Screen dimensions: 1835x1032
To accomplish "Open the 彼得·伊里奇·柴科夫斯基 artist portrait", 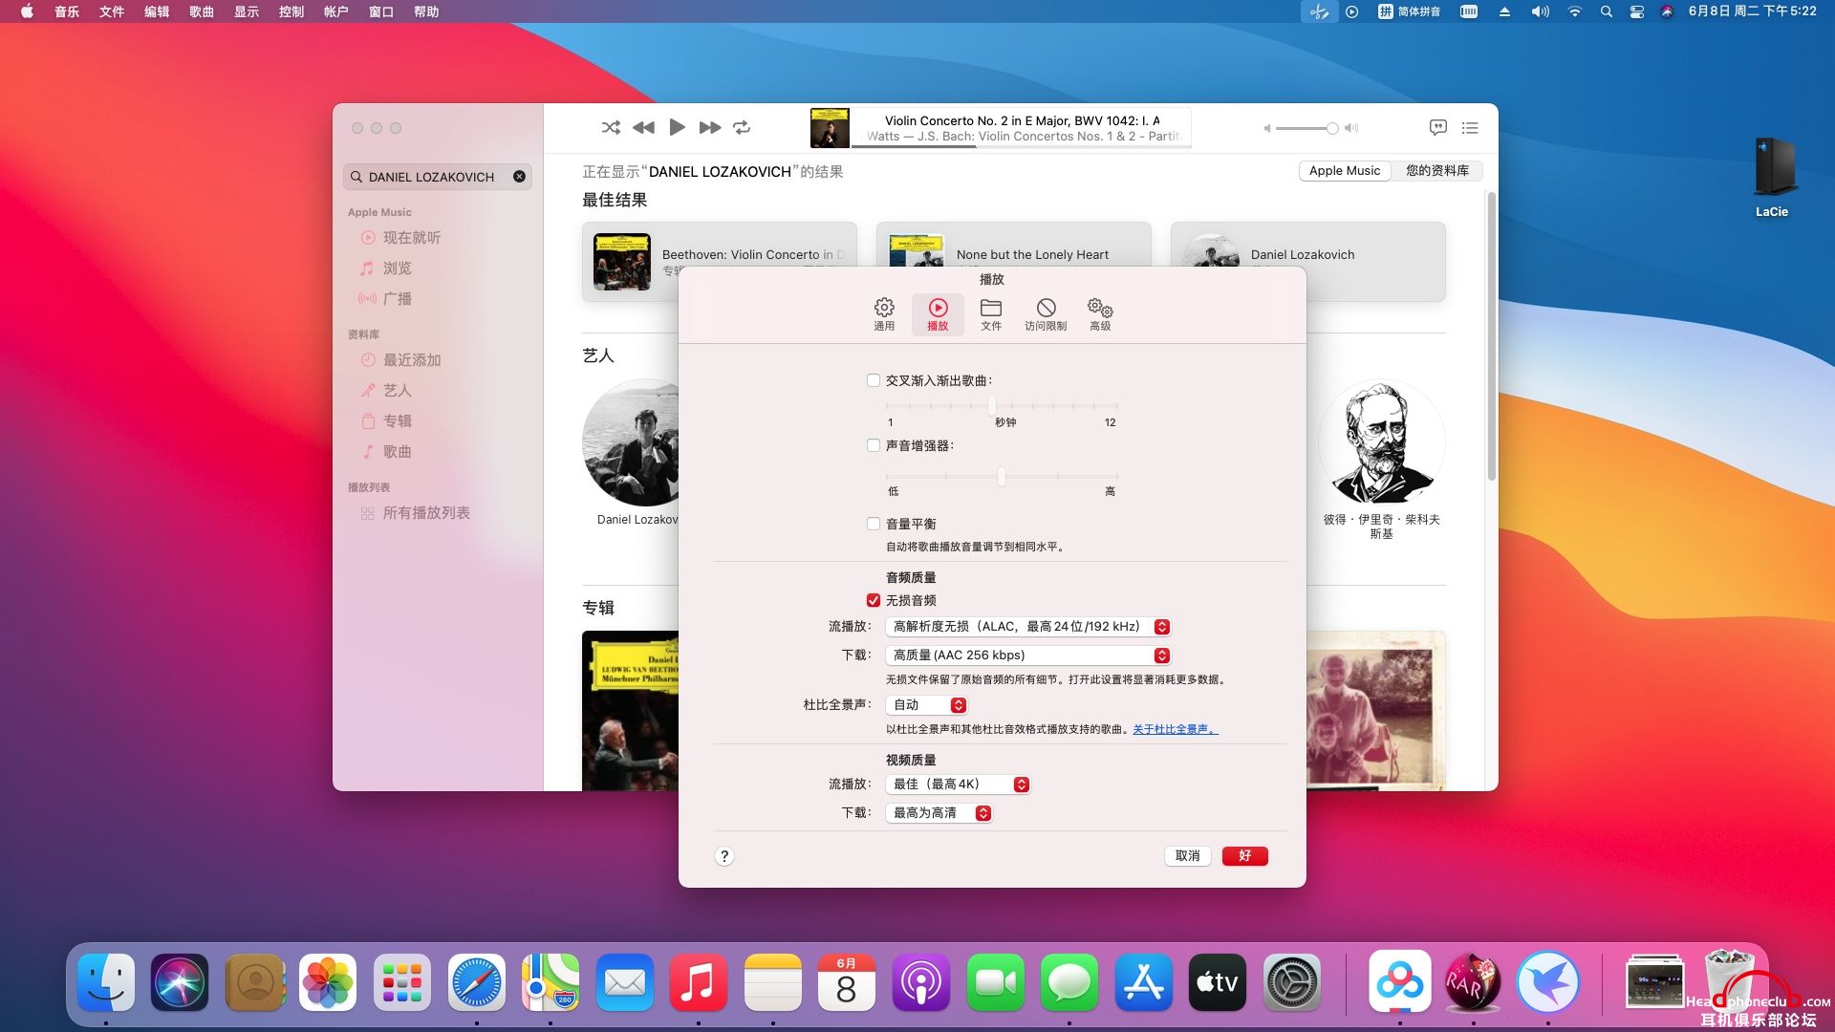I will tap(1381, 442).
